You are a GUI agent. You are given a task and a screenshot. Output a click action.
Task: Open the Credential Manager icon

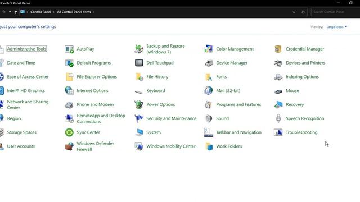pos(278,49)
